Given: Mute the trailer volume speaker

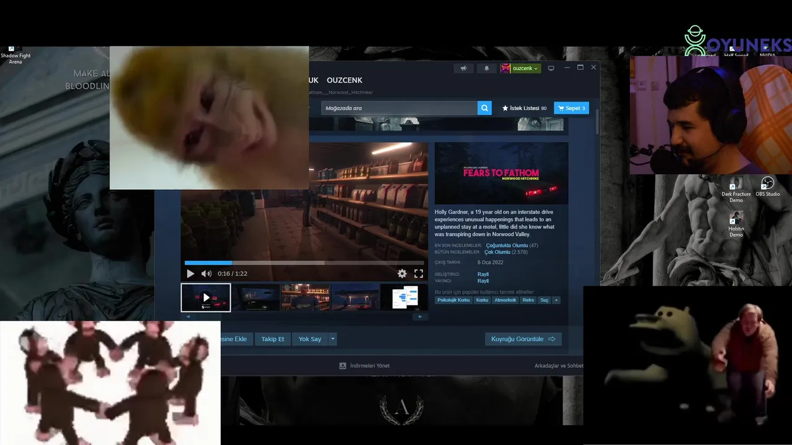Looking at the screenshot, I should tap(206, 274).
